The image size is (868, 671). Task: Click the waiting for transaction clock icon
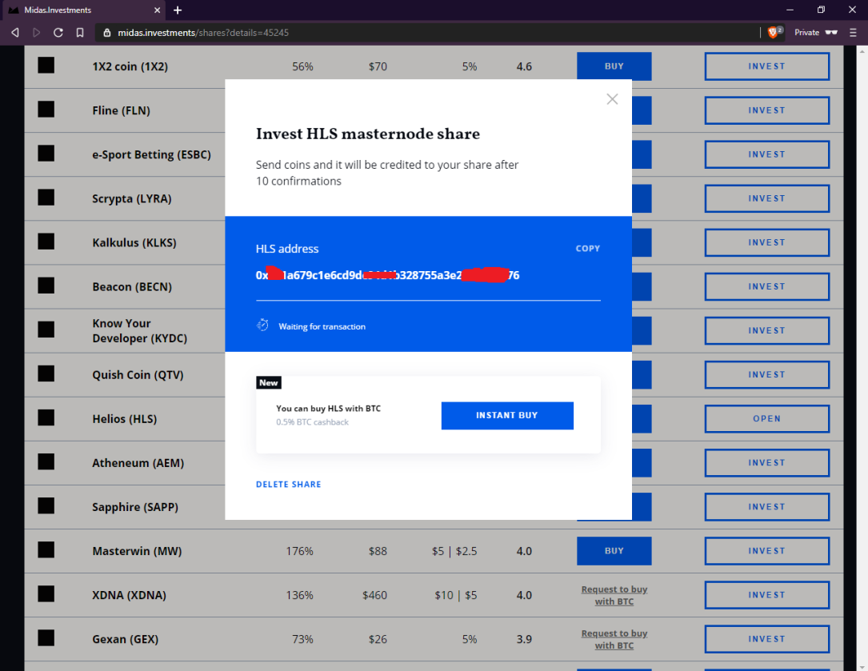tap(262, 326)
